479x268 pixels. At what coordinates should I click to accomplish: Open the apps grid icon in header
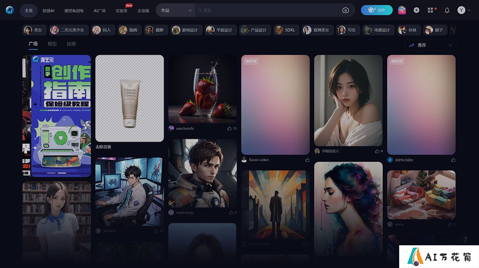pos(430,10)
